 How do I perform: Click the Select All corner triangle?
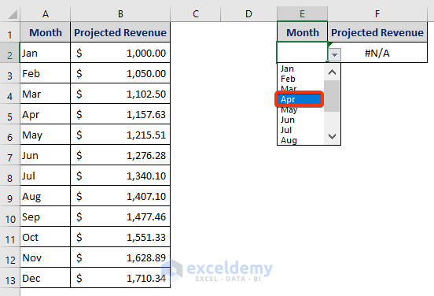(13, 14)
